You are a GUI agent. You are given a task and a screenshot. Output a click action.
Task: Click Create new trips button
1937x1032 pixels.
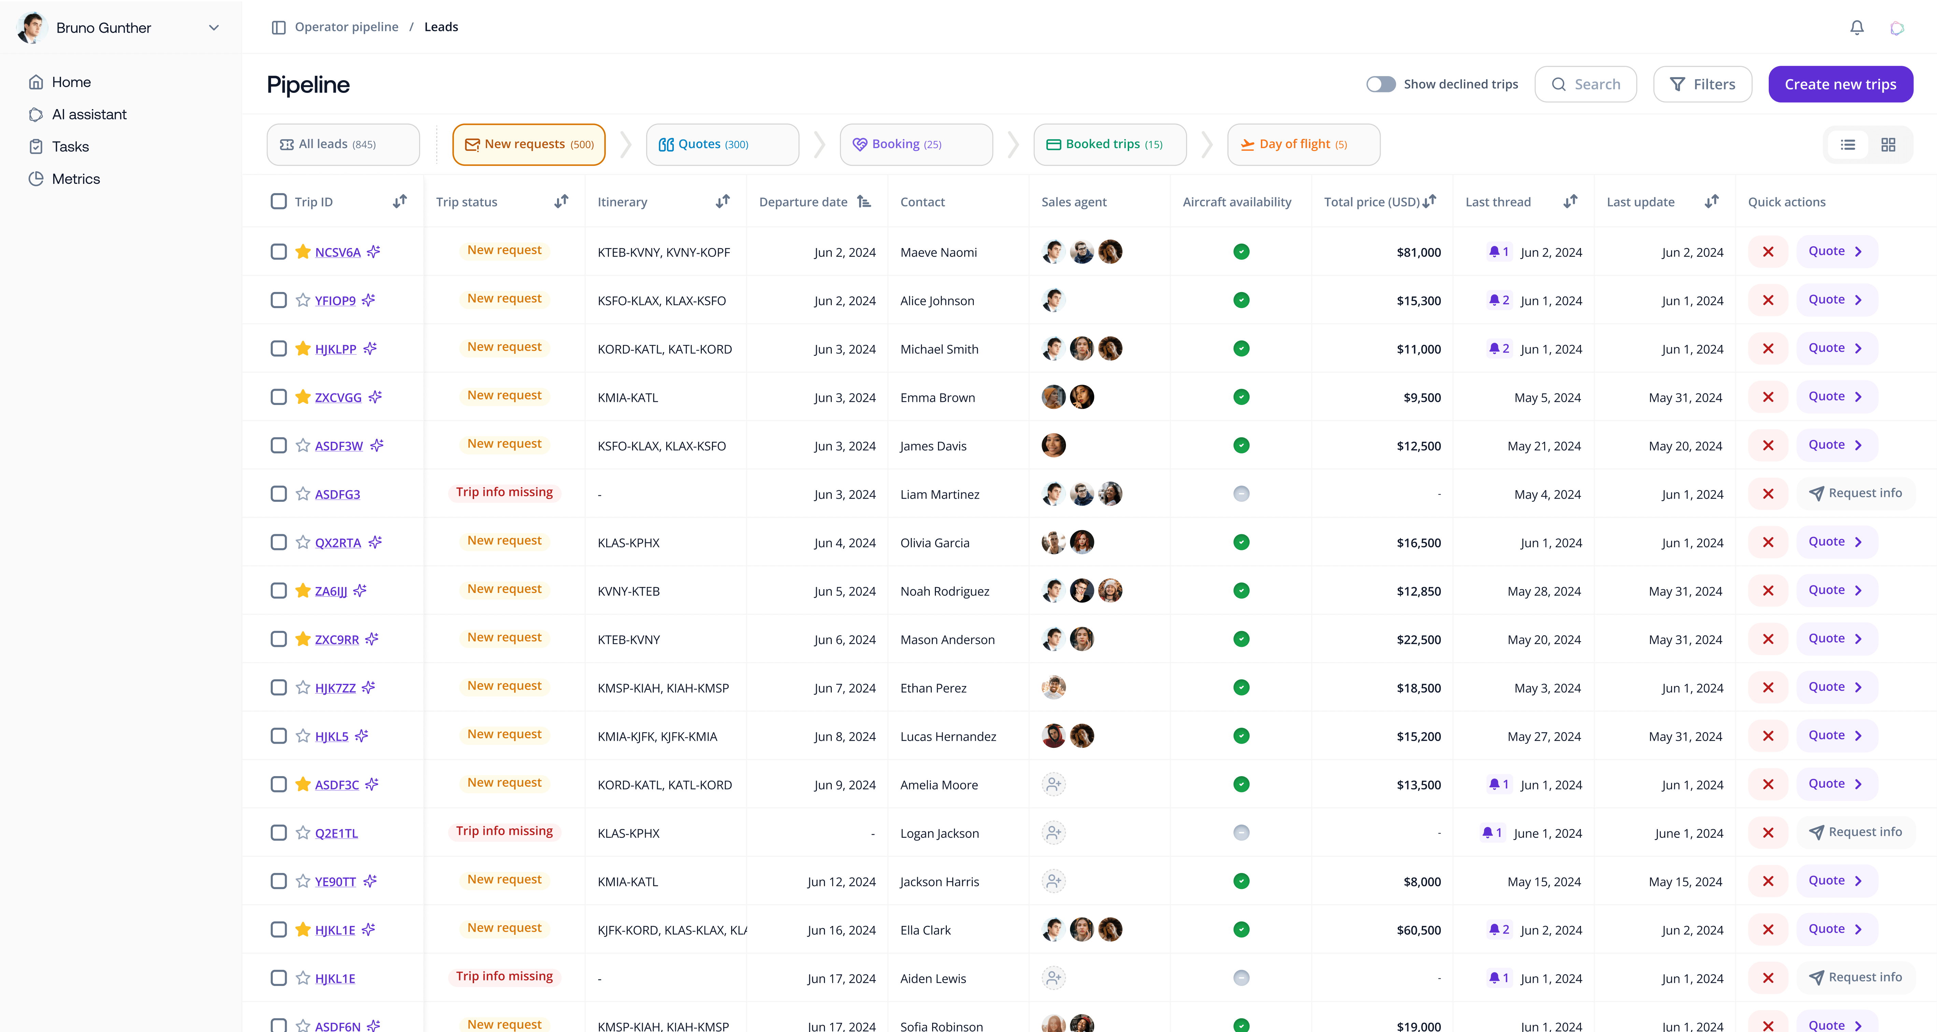1840,84
